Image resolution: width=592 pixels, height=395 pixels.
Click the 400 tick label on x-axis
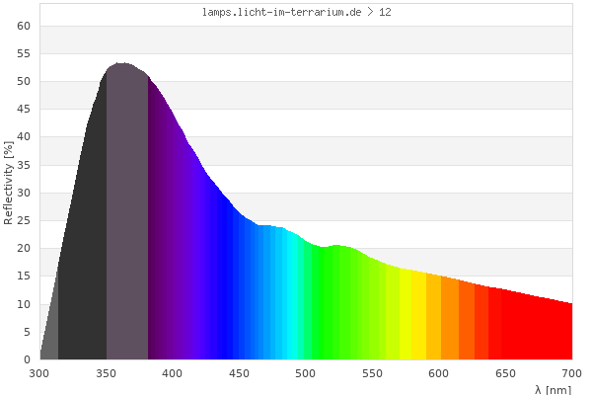pos(173,373)
